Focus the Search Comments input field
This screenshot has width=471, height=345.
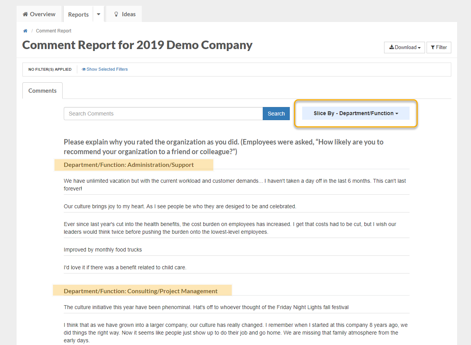tap(163, 114)
